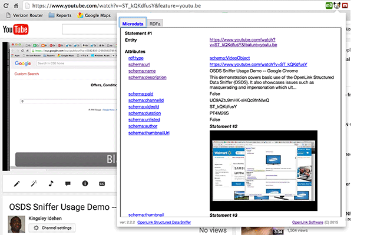Click the music note audio icon
The image size is (377, 235).
[x=51, y=184]
